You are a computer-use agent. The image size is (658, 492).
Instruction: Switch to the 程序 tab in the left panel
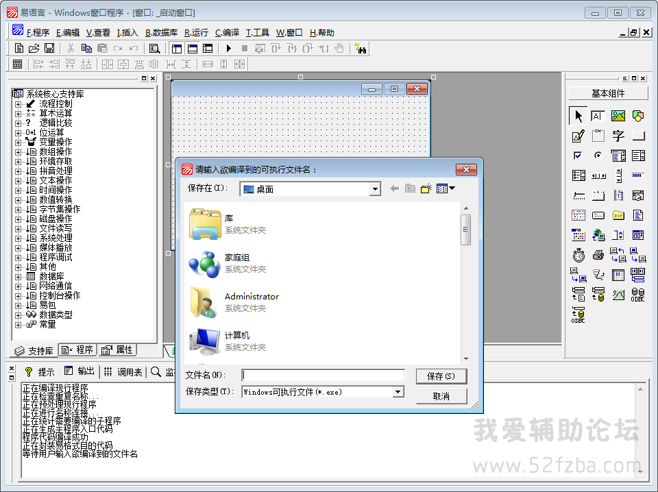(x=77, y=349)
